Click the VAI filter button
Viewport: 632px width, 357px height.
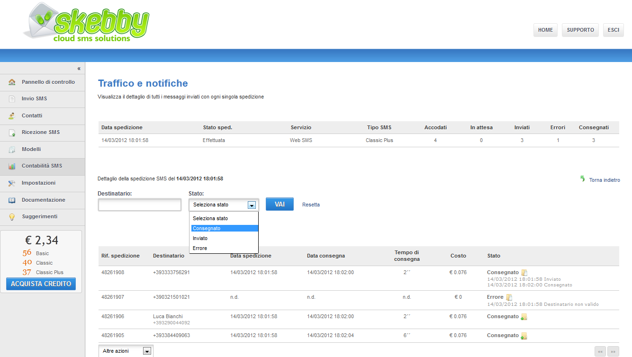pyautogui.click(x=280, y=204)
